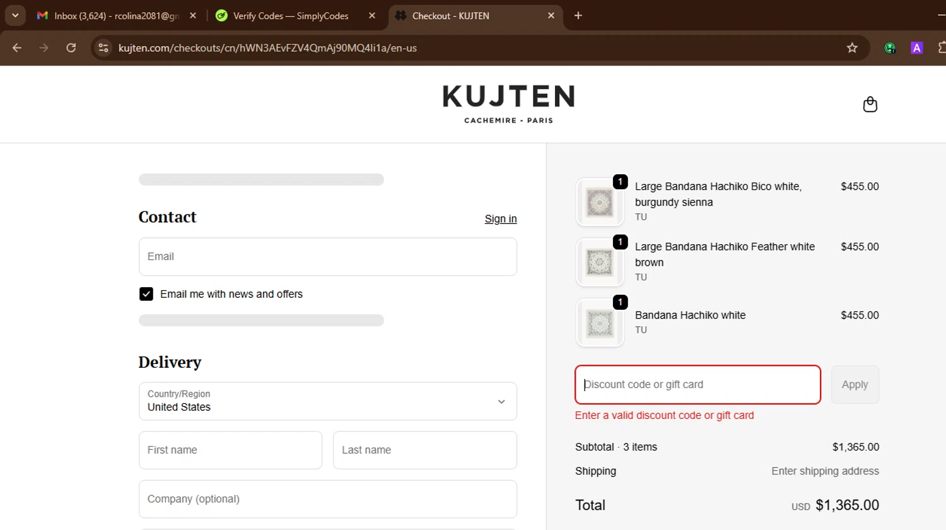
Task: Click the First name field
Action: (x=230, y=450)
